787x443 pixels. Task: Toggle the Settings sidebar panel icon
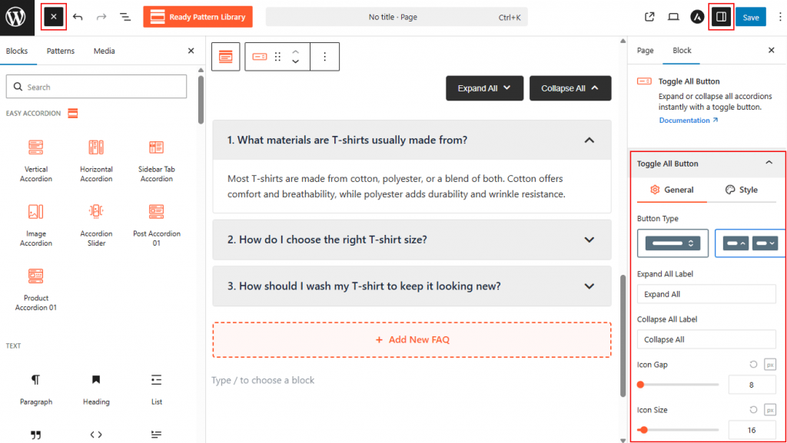click(x=720, y=17)
